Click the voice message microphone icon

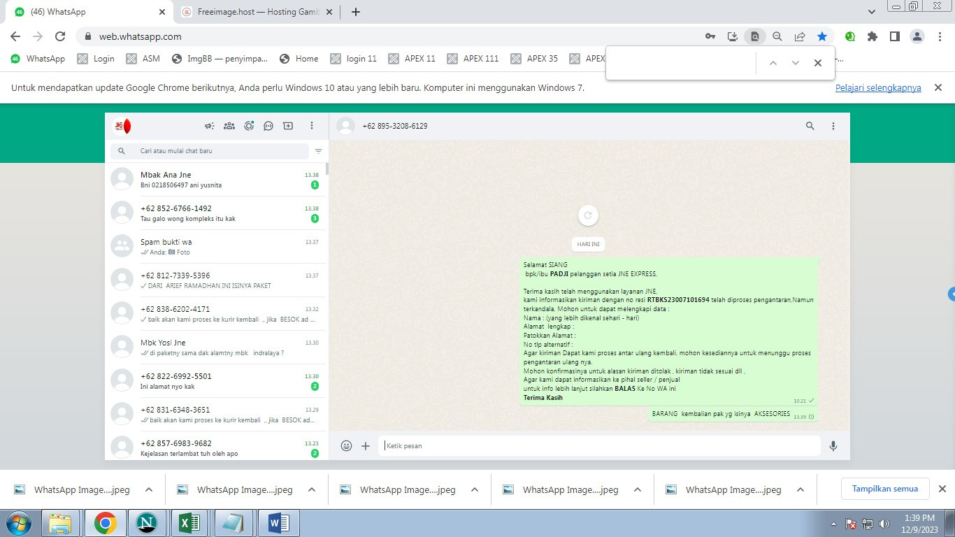pos(833,445)
